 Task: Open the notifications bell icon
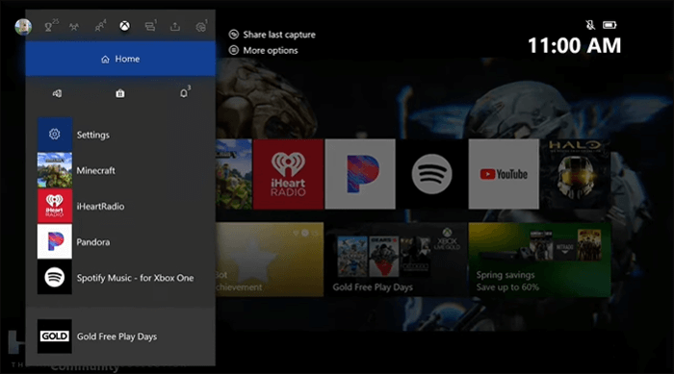184,93
